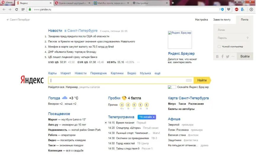Click the Пароль field
This screenshot has width=256, height=156.
point(231,38)
